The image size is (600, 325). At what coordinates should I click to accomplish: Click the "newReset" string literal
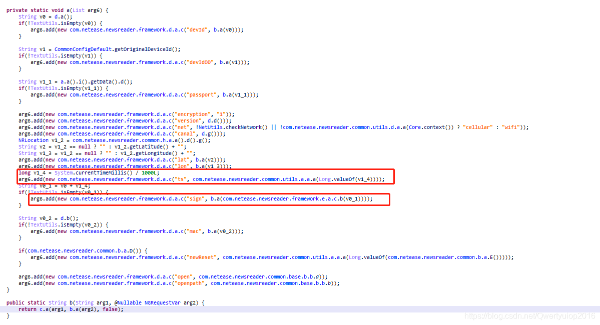click(202, 257)
